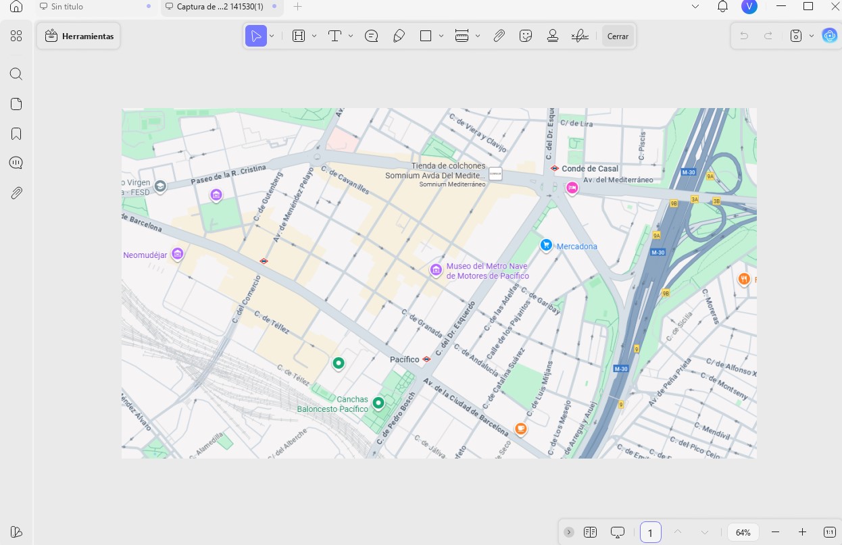This screenshot has height=545, width=842.
Task: Click the 64% zoom level field
Action: (743, 532)
